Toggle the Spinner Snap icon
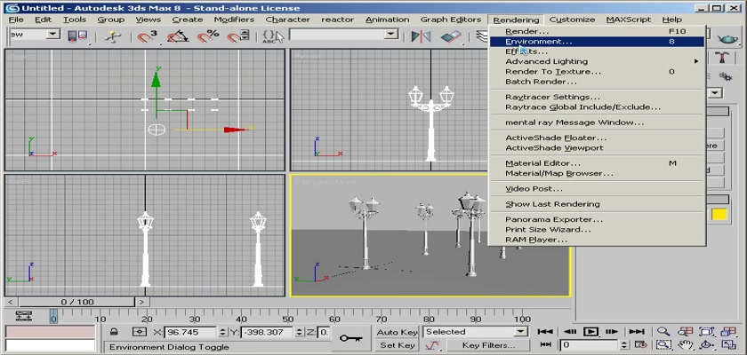Viewport: 747px width, 355px height. point(237,36)
